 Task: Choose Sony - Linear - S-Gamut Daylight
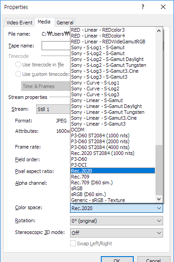point(113,106)
